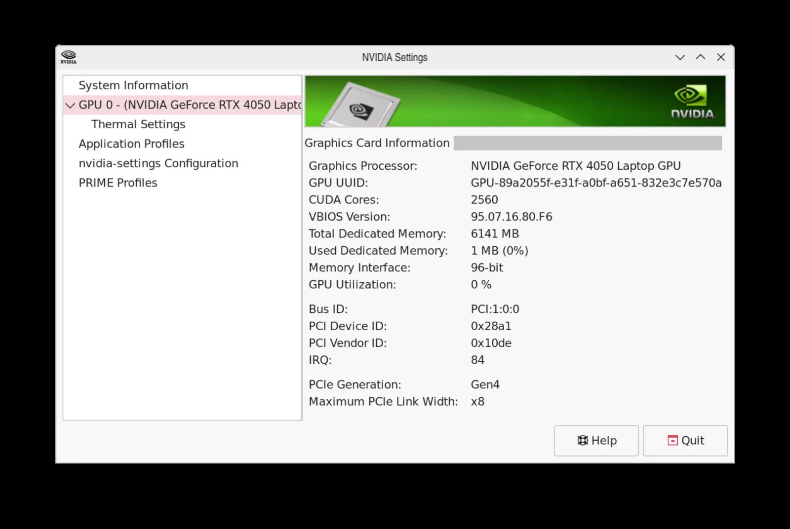790x529 pixels.
Task: Click the Maximum PCIe Link Width: label
Action: (383, 402)
